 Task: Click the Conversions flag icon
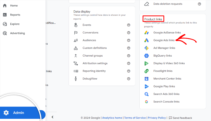tap(76, 33)
